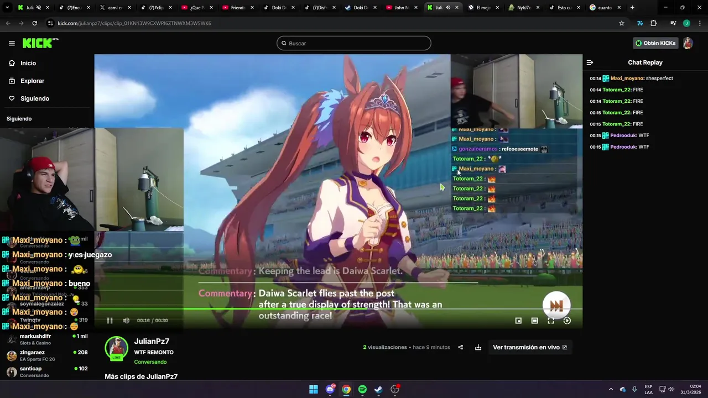Enable picture-in-picture mini player
Image resolution: width=708 pixels, height=398 pixels.
click(x=518, y=321)
